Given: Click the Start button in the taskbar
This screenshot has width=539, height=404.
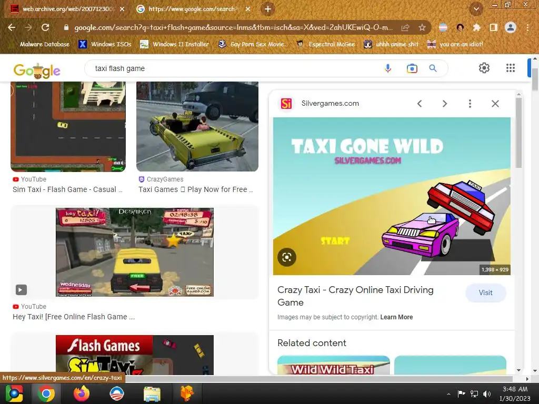Looking at the screenshot, I should (14, 393).
